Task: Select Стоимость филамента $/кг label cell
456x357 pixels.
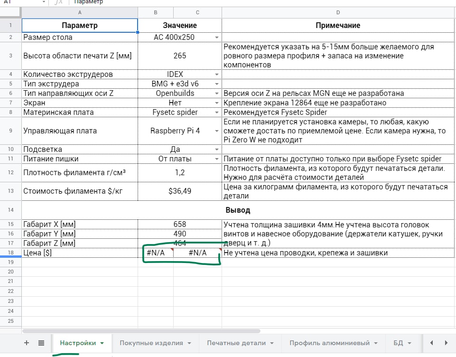Action: (x=80, y=191)
